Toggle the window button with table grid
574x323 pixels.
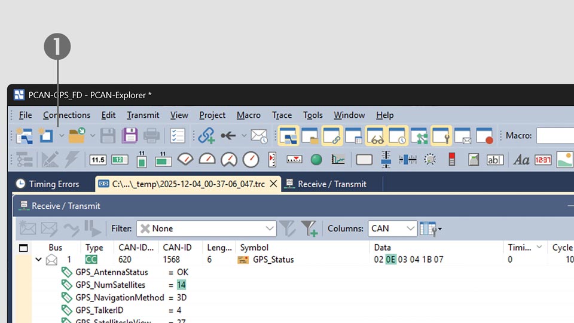pyautogui.click(x=353, y=136)
